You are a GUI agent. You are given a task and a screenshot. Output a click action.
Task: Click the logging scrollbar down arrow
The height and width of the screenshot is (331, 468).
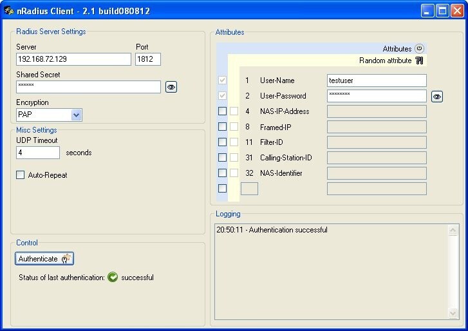(454, 312)
